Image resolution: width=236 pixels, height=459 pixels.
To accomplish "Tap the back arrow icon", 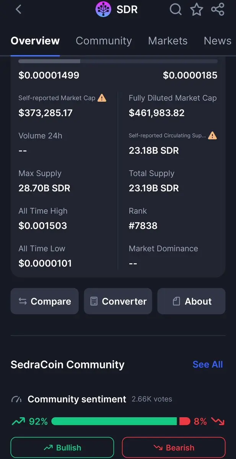I will (18, 9).
